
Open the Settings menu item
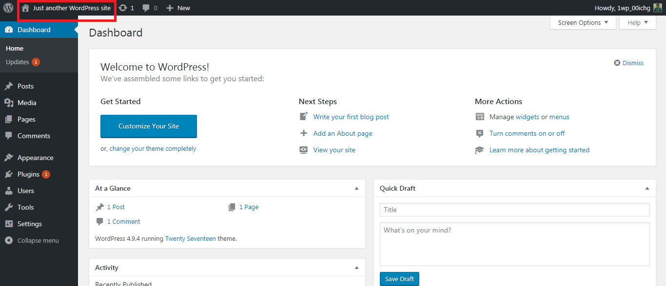click(x=29, y=224)
